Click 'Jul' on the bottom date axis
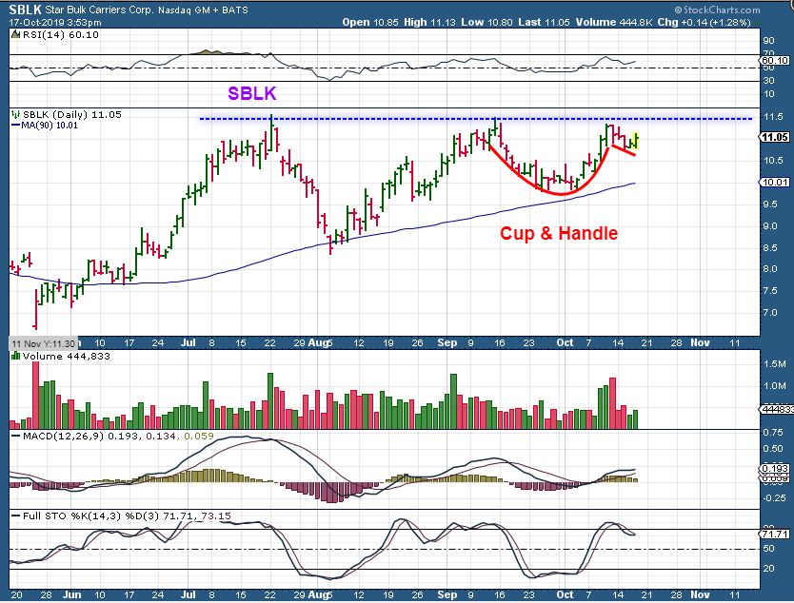 point(188,594)
